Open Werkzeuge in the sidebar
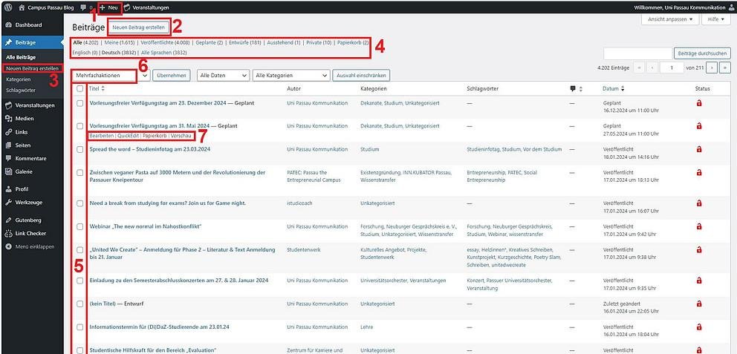This screenshot has width=737, height=354. tap(28, 202)
